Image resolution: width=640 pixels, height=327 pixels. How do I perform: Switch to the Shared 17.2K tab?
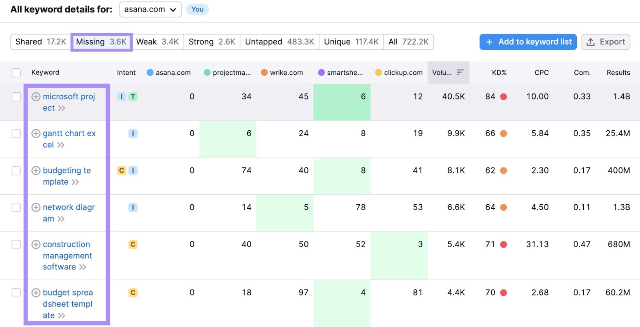coord(41,42)
